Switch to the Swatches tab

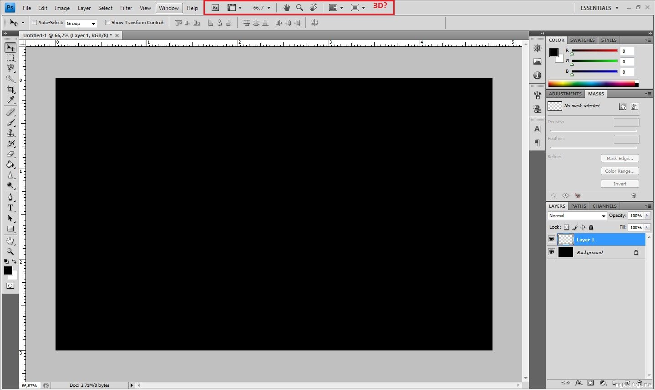tap(582, 40)
